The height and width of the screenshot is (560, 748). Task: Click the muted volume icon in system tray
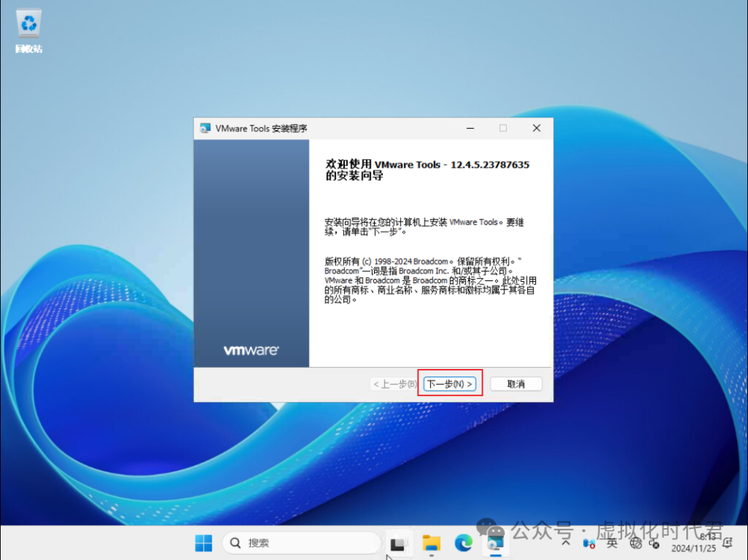pyautogui.click(x=653, y=545)
